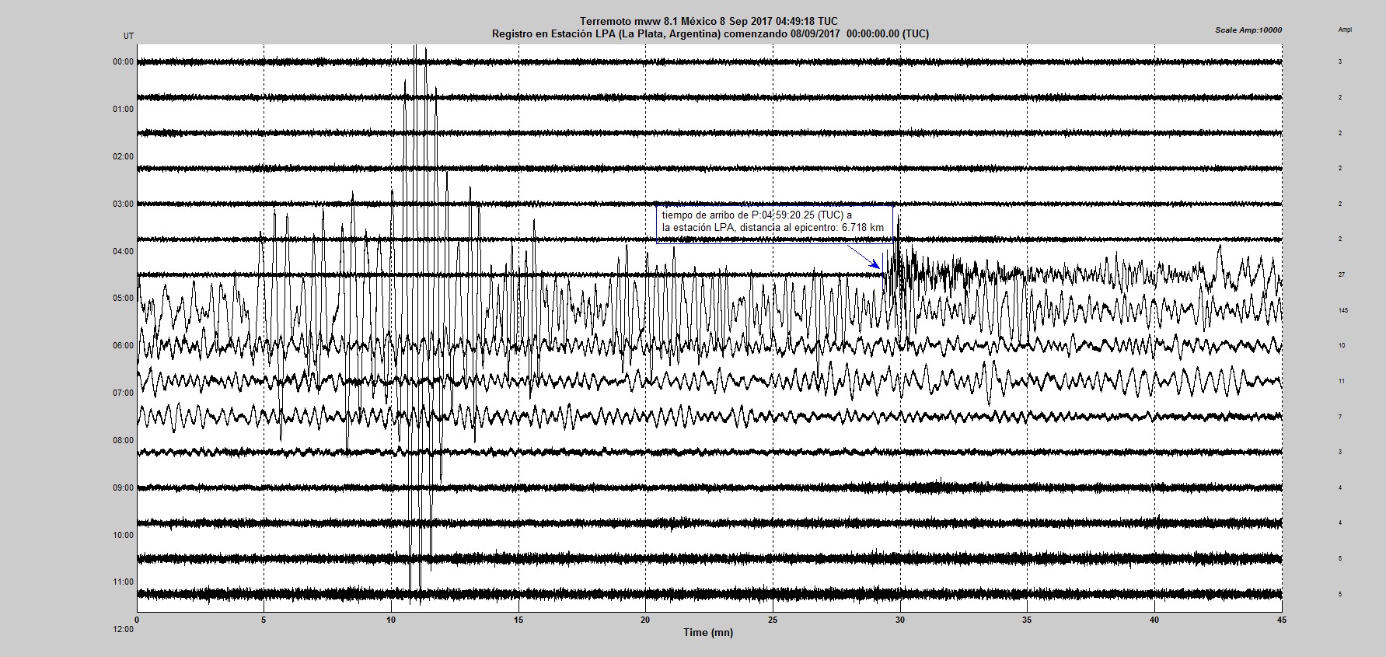Image resolution: width=1386 pixels, height=657 pixels.
Task: Select the 12:00 hour label
Action: (124, 630)
